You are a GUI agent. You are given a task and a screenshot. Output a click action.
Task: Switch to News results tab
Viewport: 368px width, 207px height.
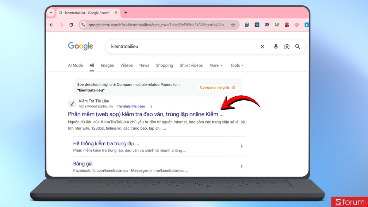[144, 65]
